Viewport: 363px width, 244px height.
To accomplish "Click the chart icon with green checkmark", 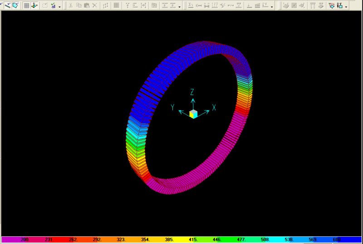I will 54,5.
